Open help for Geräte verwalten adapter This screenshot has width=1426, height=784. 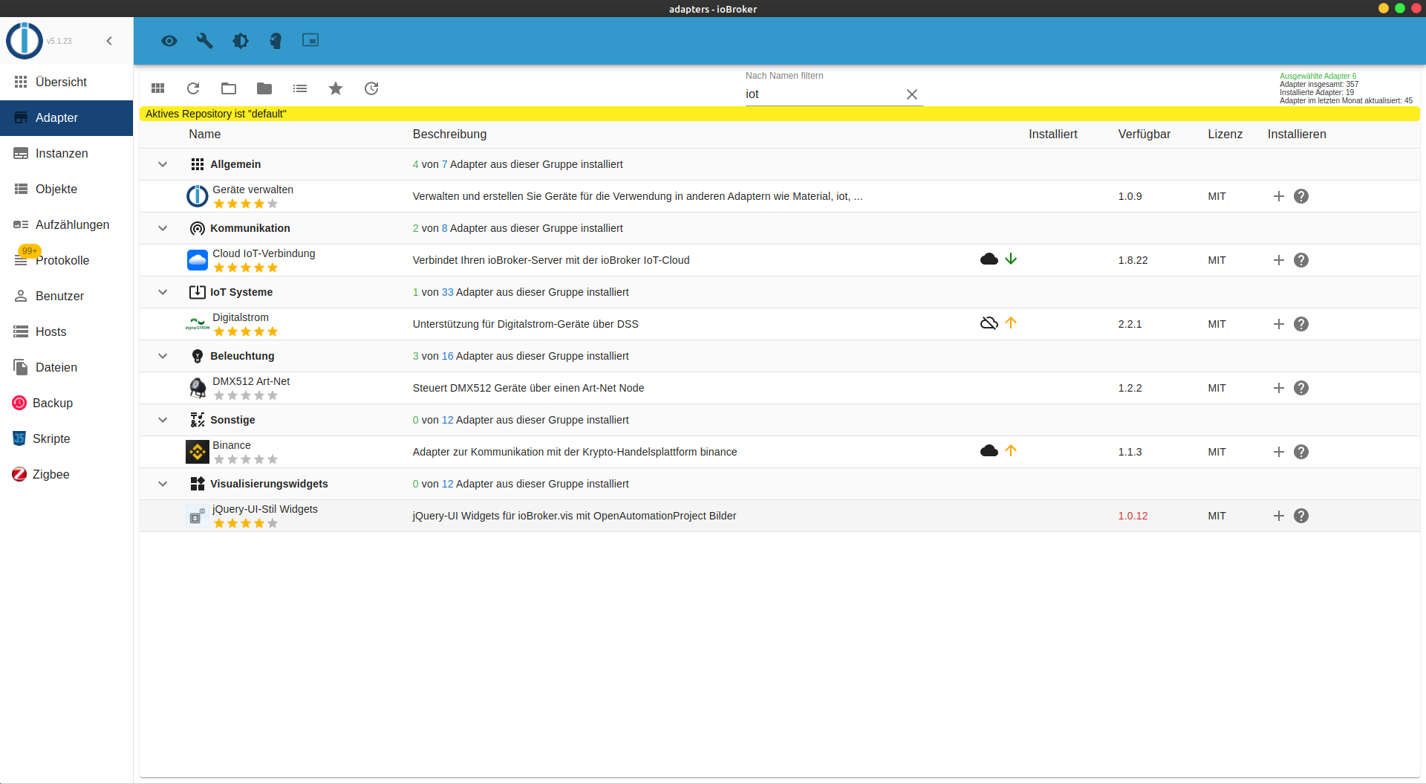point(1301,196)
